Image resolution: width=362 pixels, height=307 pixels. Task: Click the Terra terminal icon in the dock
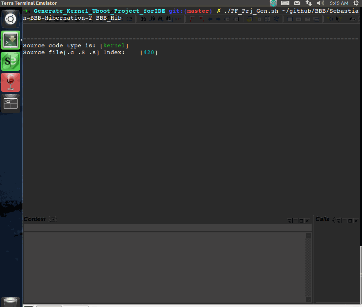point(11,40)
